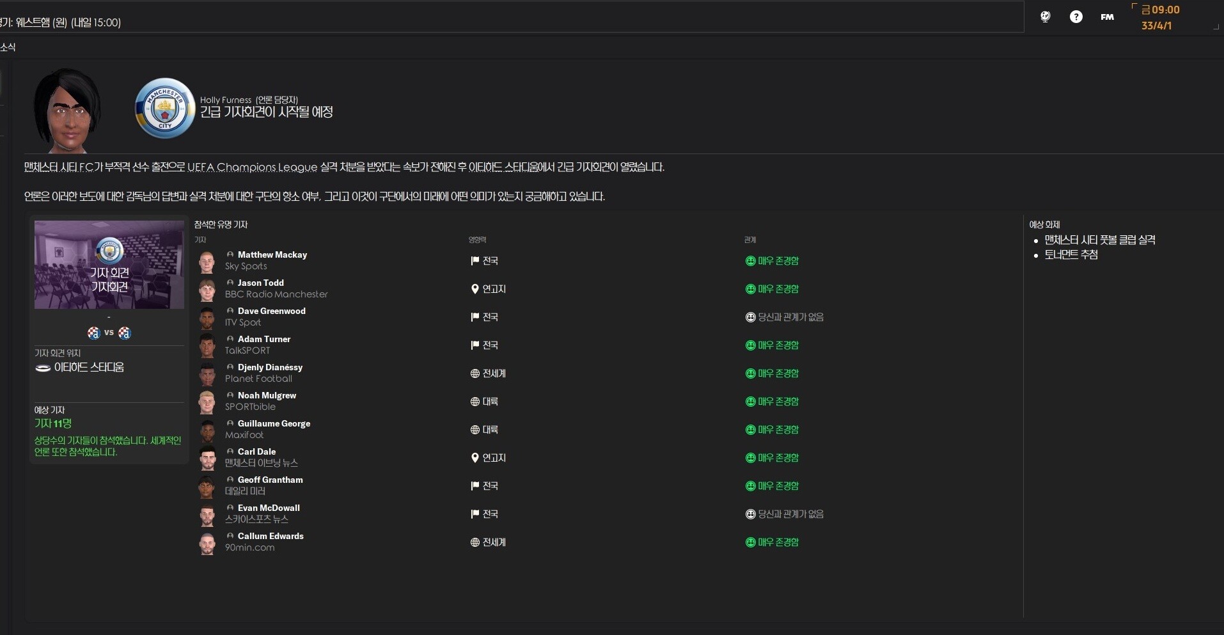
Task: Open the press conference room thumbnail
Action: [x=109, y=265]
